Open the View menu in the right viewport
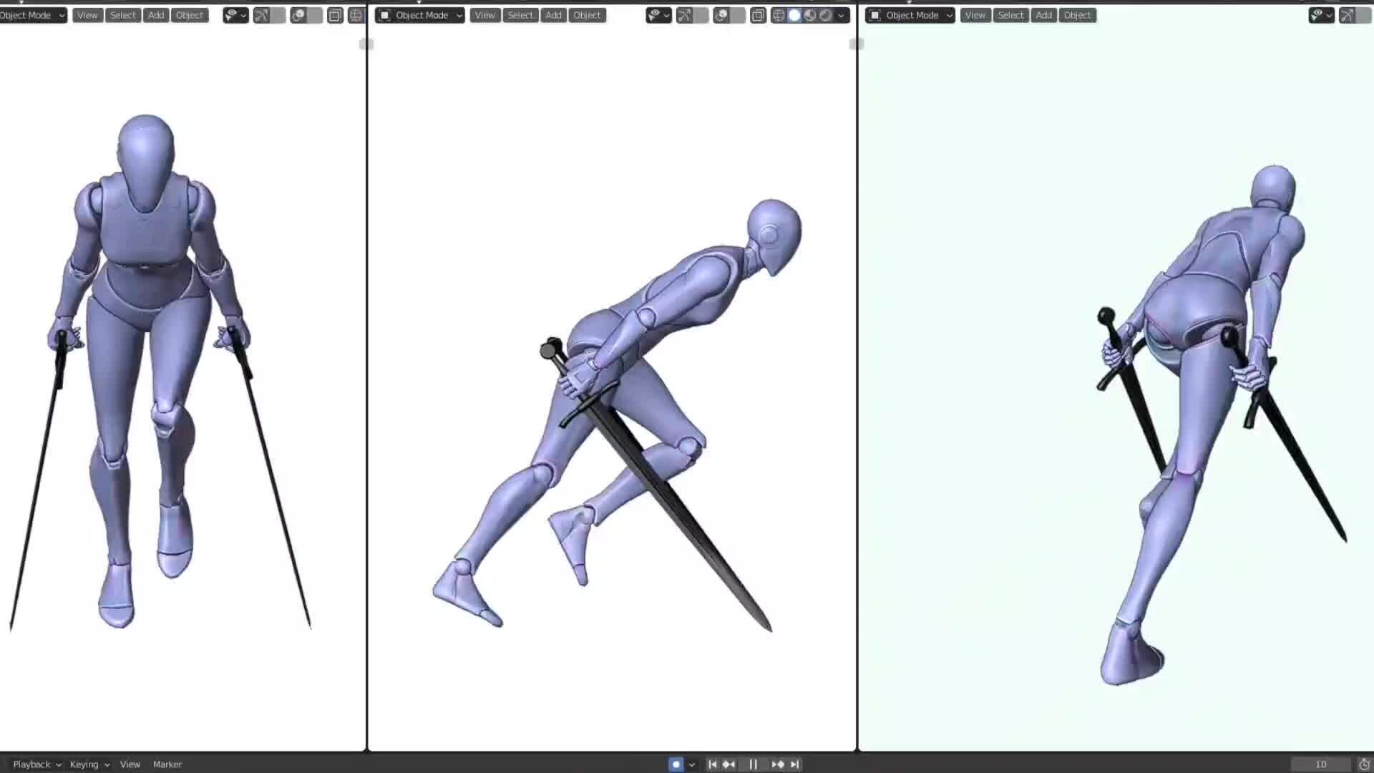Image resolution: width=1374 pixels, height=773 pixels. point(975,15)
